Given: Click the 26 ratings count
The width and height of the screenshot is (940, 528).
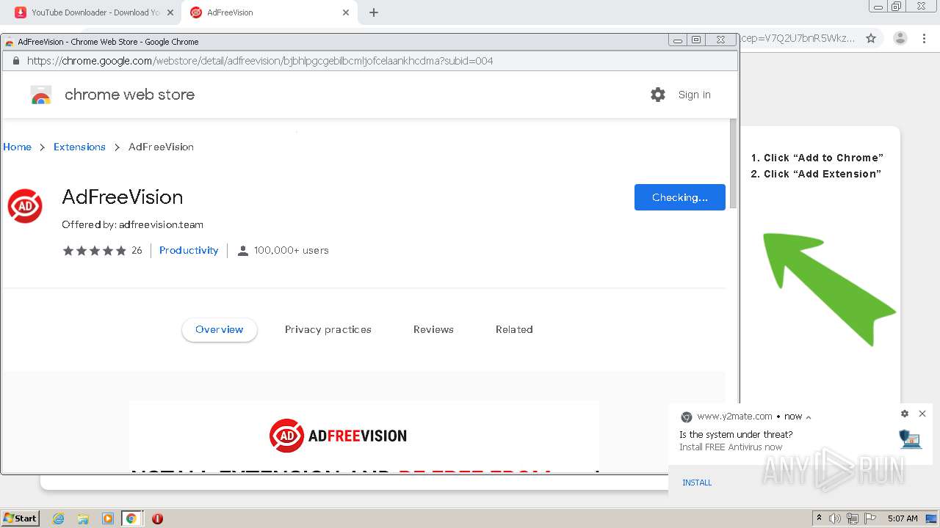Looking at the screenshot, I should (x=137, y=251).
